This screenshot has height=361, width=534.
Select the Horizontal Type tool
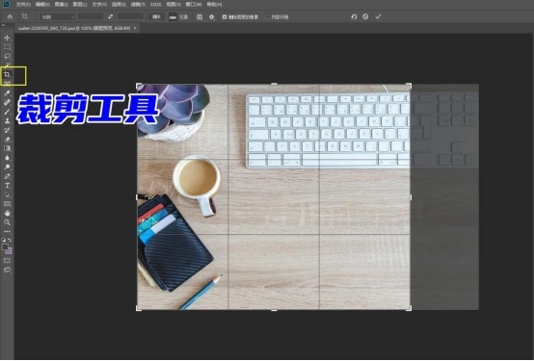point(7,186)
